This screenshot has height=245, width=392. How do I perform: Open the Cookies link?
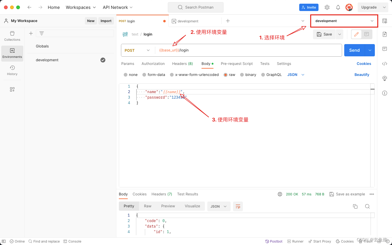click(364, 64)
